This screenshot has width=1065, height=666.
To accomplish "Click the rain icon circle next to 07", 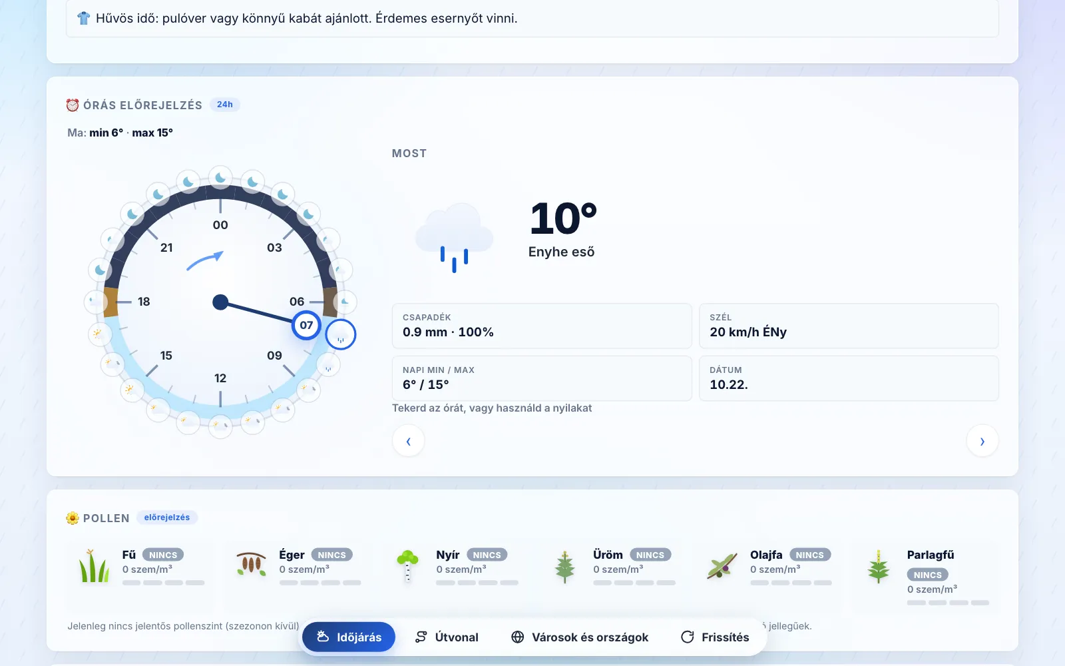I will [x=341, y=334].
